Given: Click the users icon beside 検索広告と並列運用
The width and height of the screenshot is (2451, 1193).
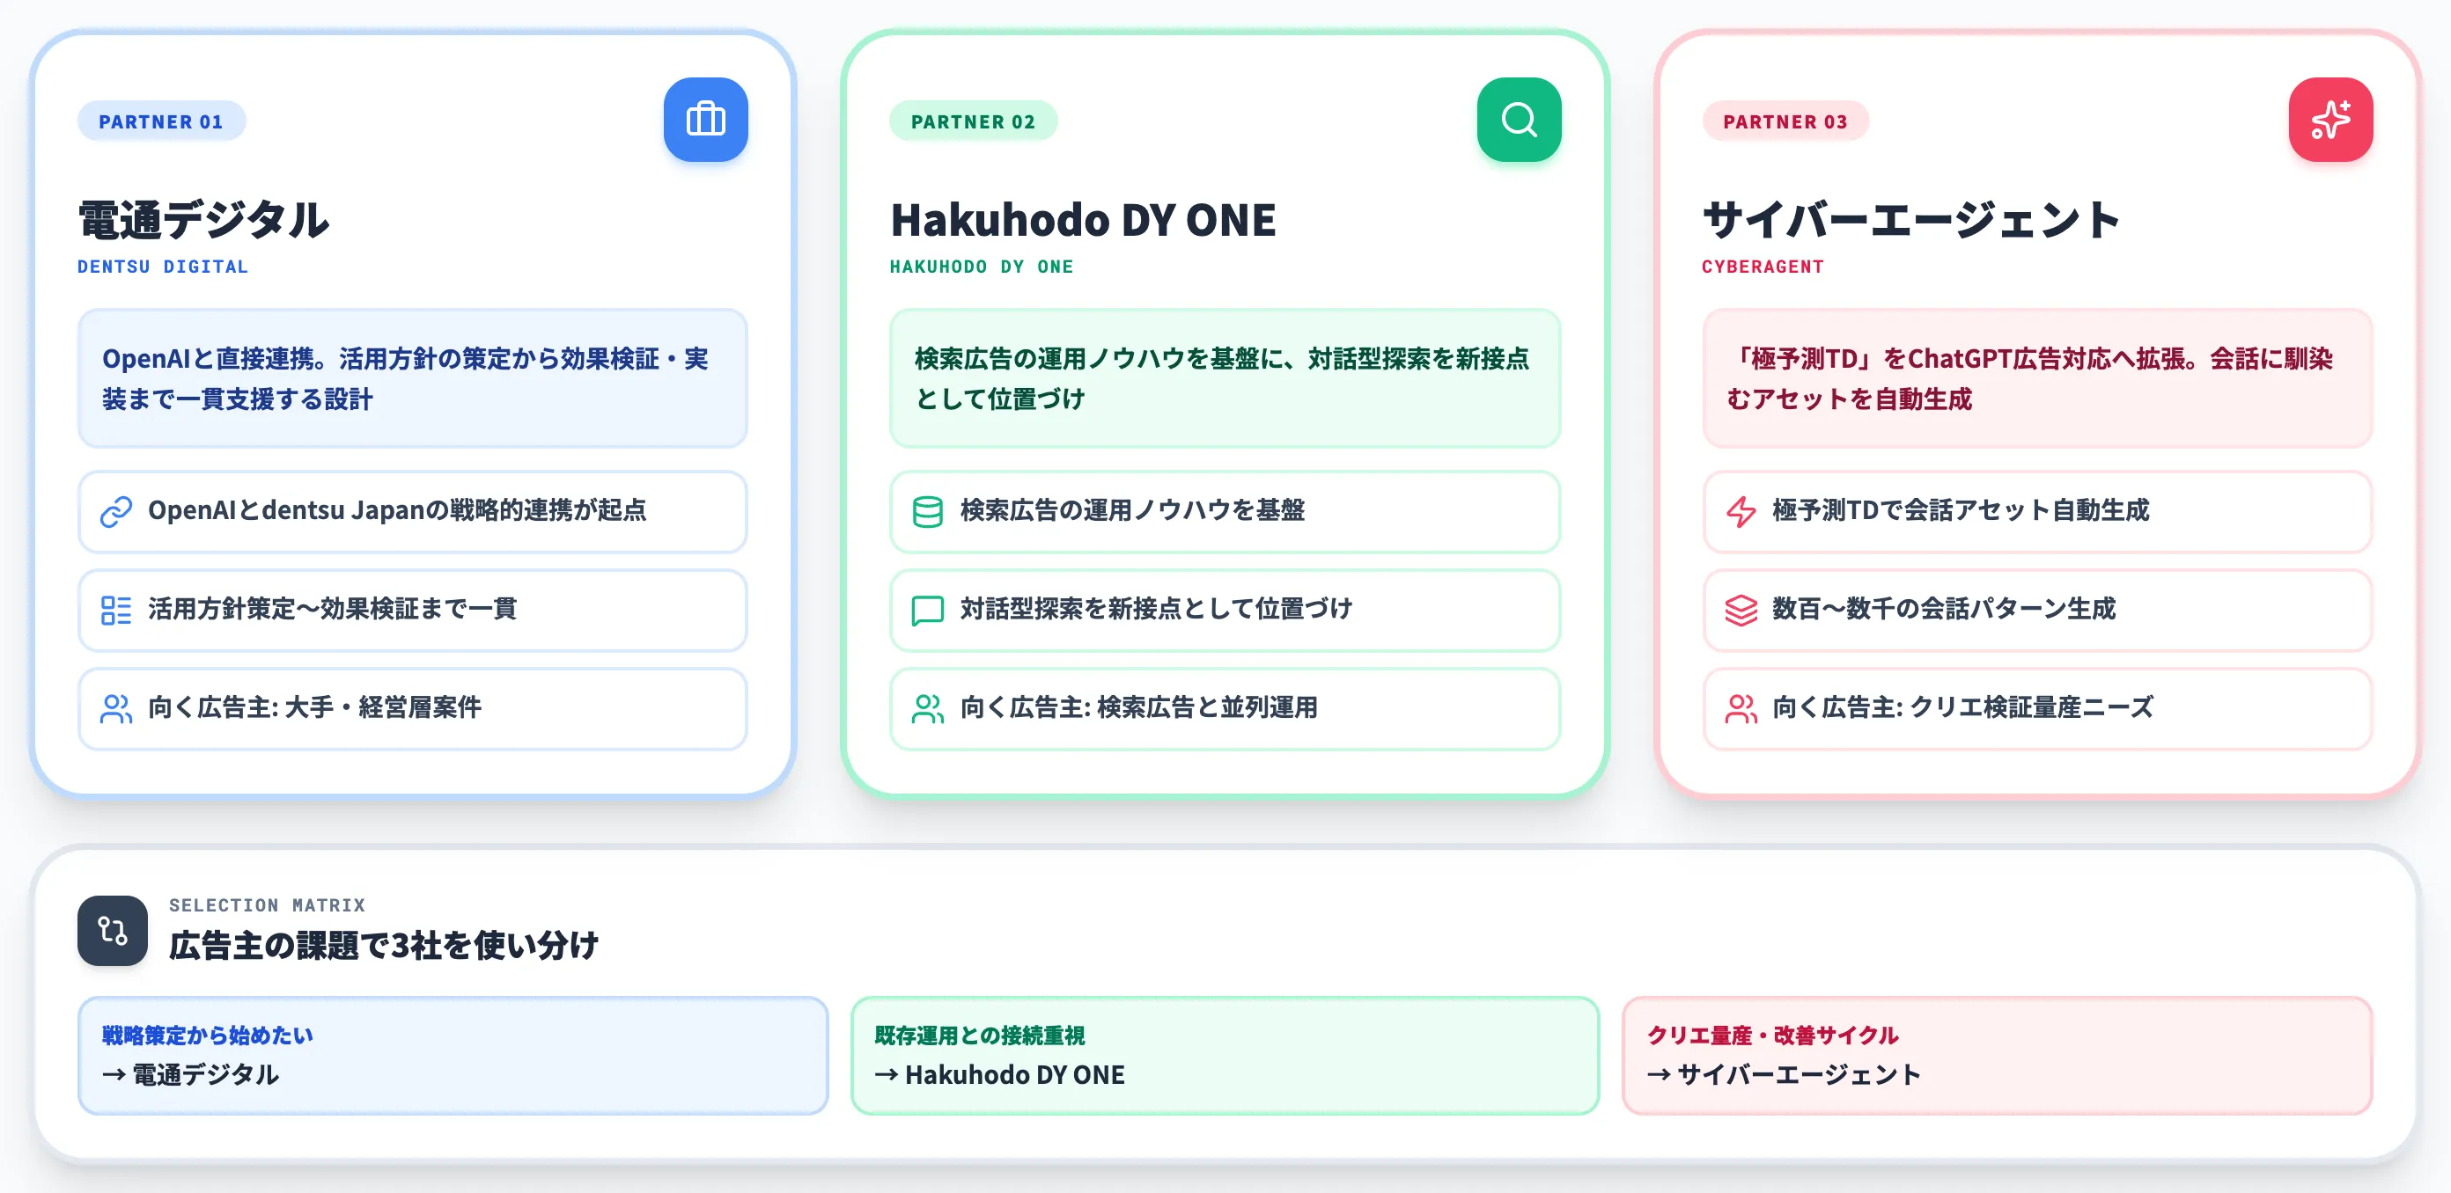Looking at the screenshot, I should pos(928,709).
